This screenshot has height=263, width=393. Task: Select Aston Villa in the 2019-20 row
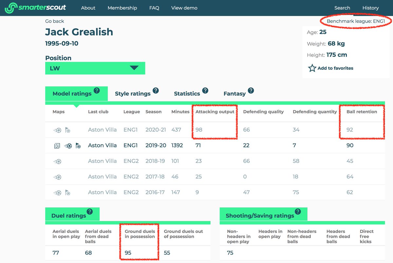pos(103,145)
